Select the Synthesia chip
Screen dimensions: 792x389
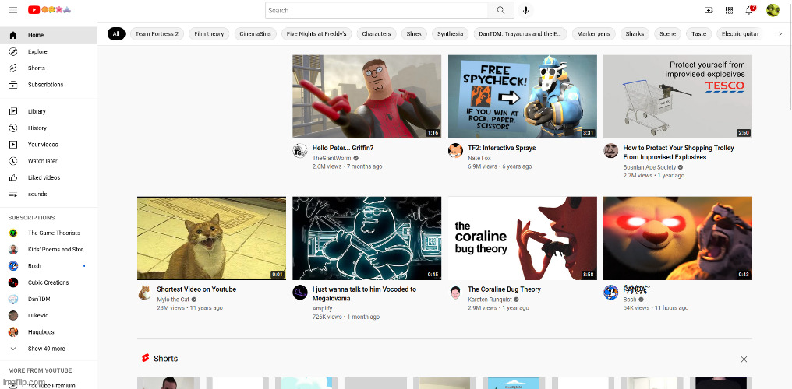click(x=450, y=33)
